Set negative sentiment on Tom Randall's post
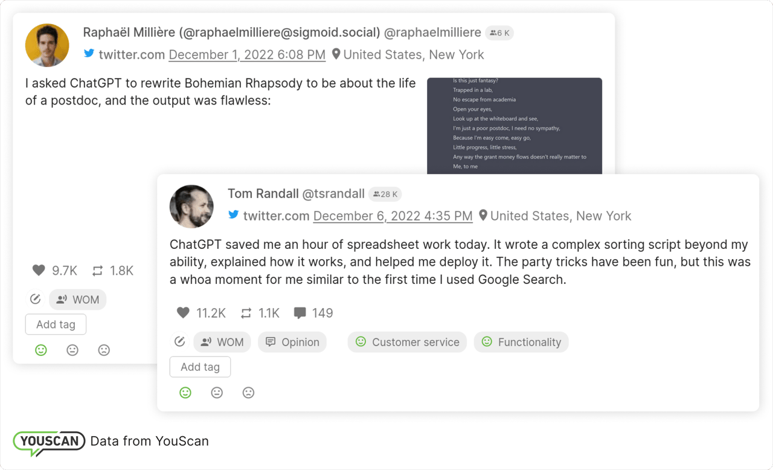773x470 pixels. 248,393
